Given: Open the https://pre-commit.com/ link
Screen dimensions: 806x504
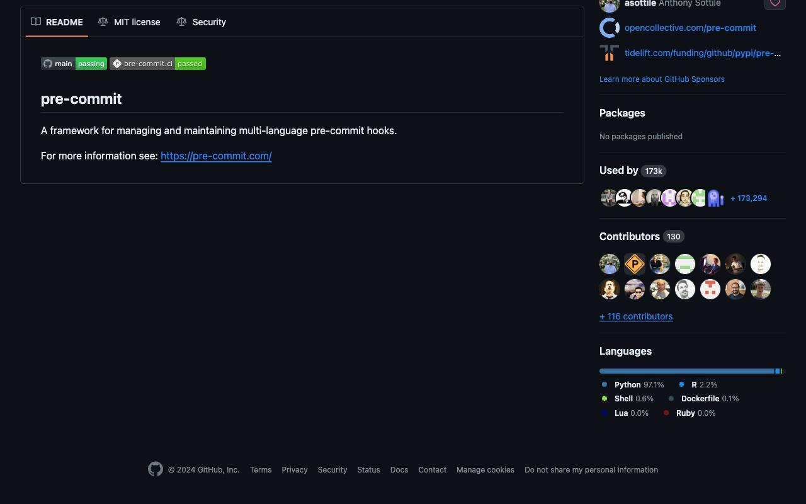Looking at the screenshot, I should tap(216, 156).
